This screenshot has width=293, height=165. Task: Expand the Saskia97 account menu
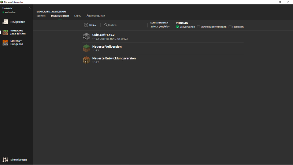click(30, 8)
